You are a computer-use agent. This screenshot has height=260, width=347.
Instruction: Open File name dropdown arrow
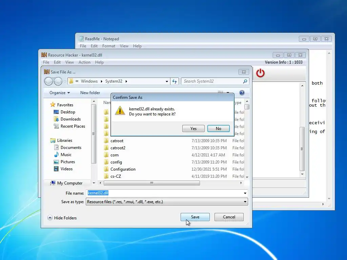click(245, 193)
